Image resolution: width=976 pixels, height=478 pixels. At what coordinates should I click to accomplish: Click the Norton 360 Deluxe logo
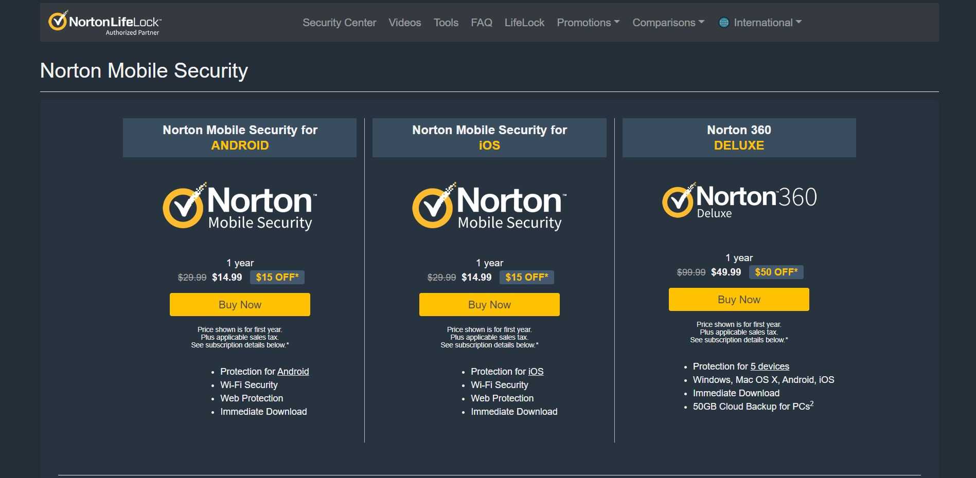tap(739, 201)
